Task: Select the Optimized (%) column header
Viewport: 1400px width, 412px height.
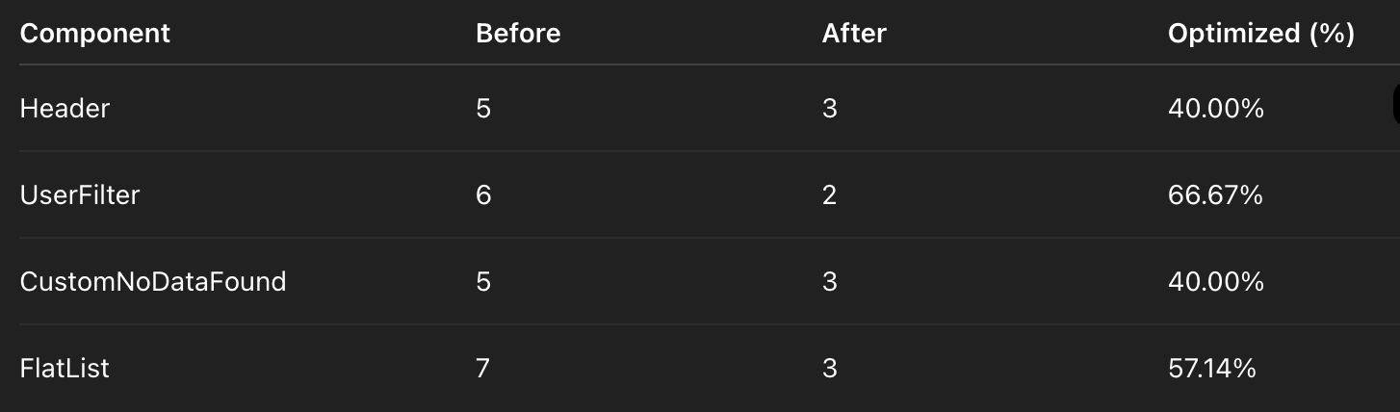Action: click(x=1260, y=34)
